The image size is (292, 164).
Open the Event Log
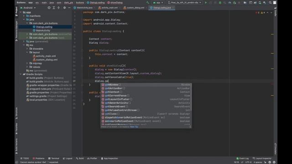point(242,159)
